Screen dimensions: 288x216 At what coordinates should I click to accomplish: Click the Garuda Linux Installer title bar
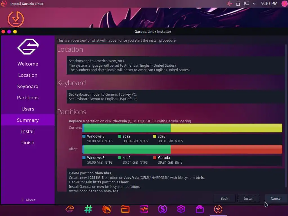153,31
